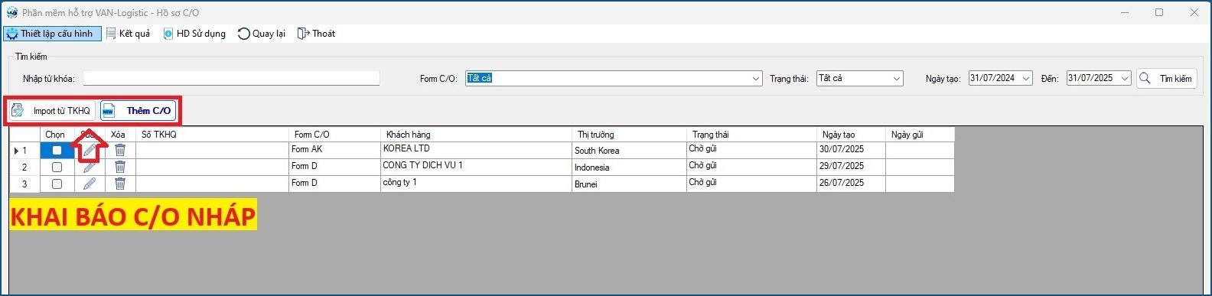The image size is (1212, 296).
Task: Tick the checkbox for KOREA LTD row
Action: 57,151
